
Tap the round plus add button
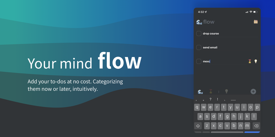click(x=253, y=92)
